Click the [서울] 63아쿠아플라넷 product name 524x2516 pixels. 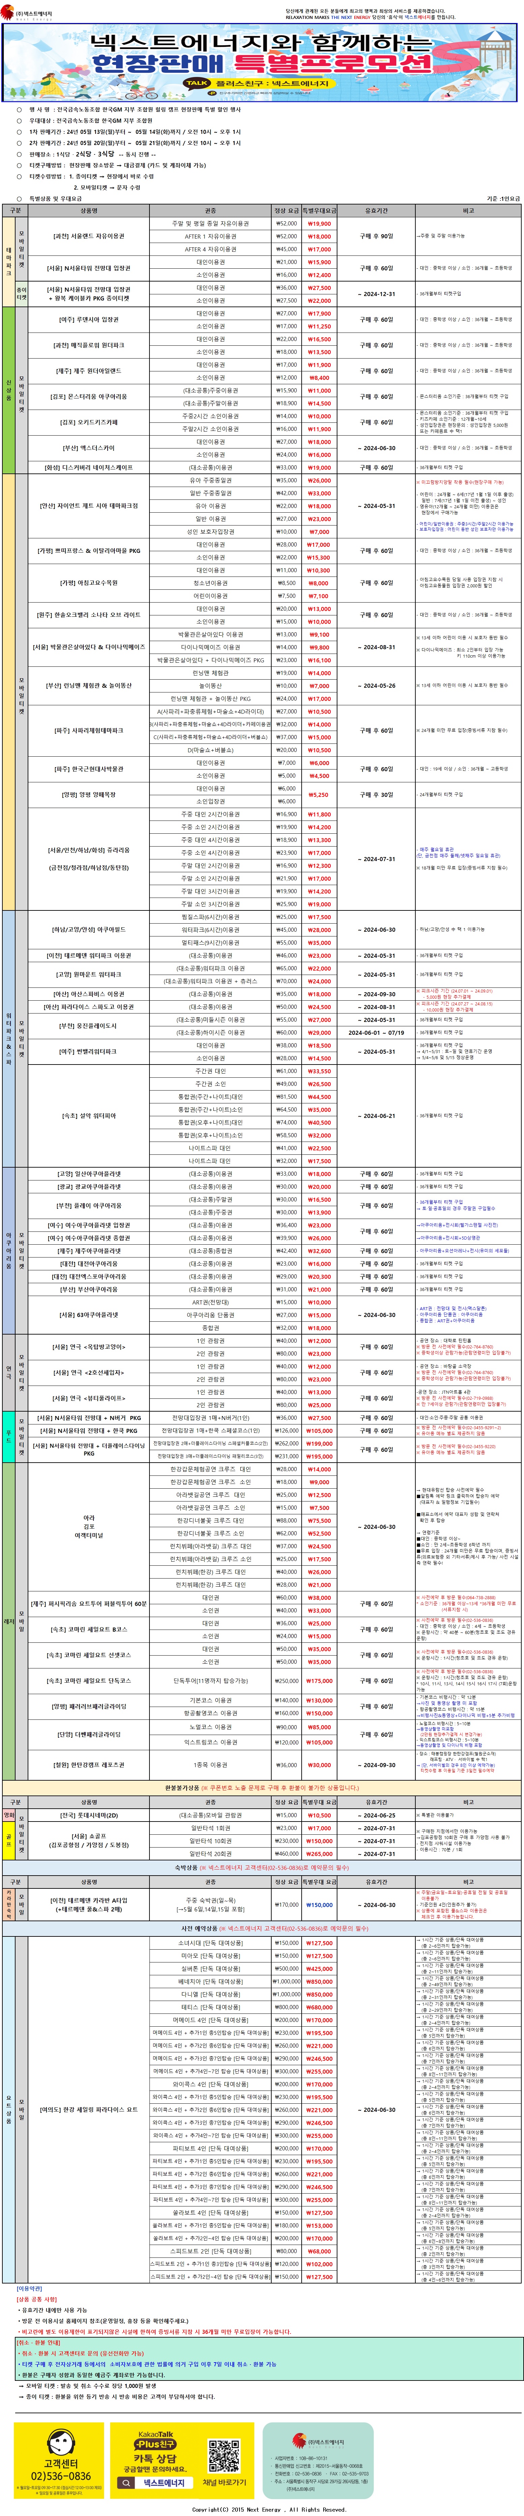click(x=89, y=1315)
